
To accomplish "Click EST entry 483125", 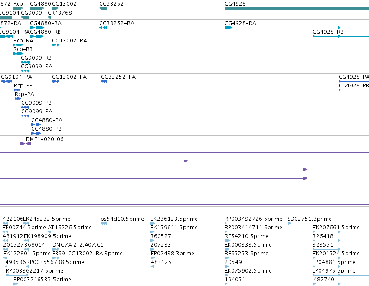I will [x=161, y=262].
